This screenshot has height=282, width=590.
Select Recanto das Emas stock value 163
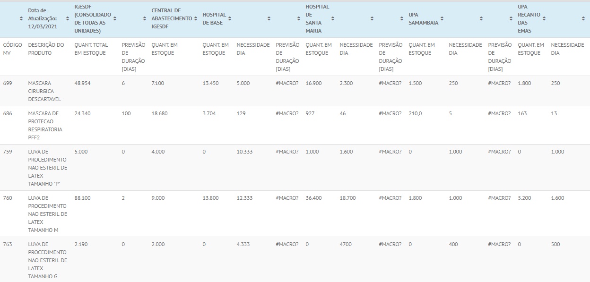(522, 113)
